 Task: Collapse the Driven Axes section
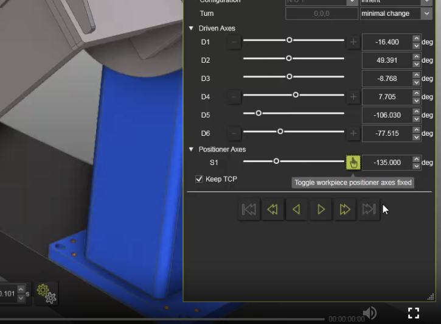click(x=191, y=29)
